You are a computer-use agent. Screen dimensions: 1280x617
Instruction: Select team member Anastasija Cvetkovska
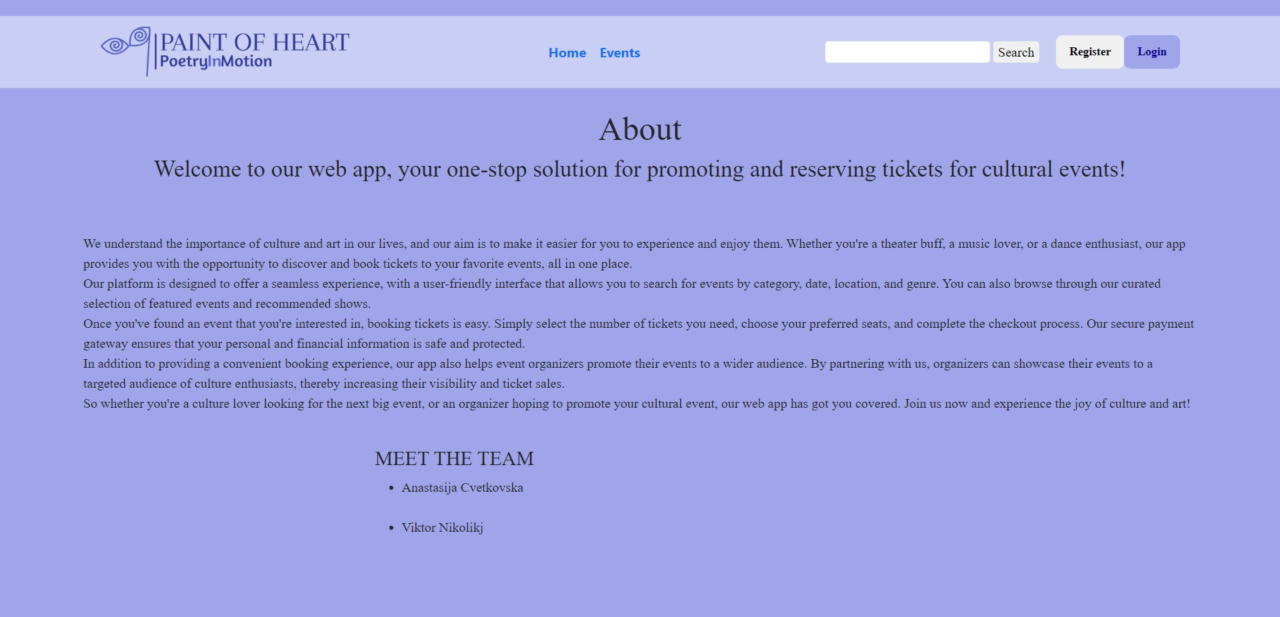coord(462,488)
